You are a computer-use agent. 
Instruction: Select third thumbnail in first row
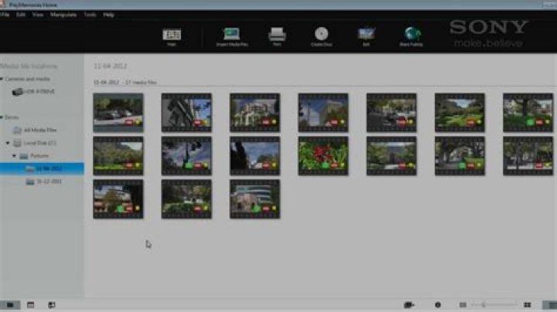[255, 113]
